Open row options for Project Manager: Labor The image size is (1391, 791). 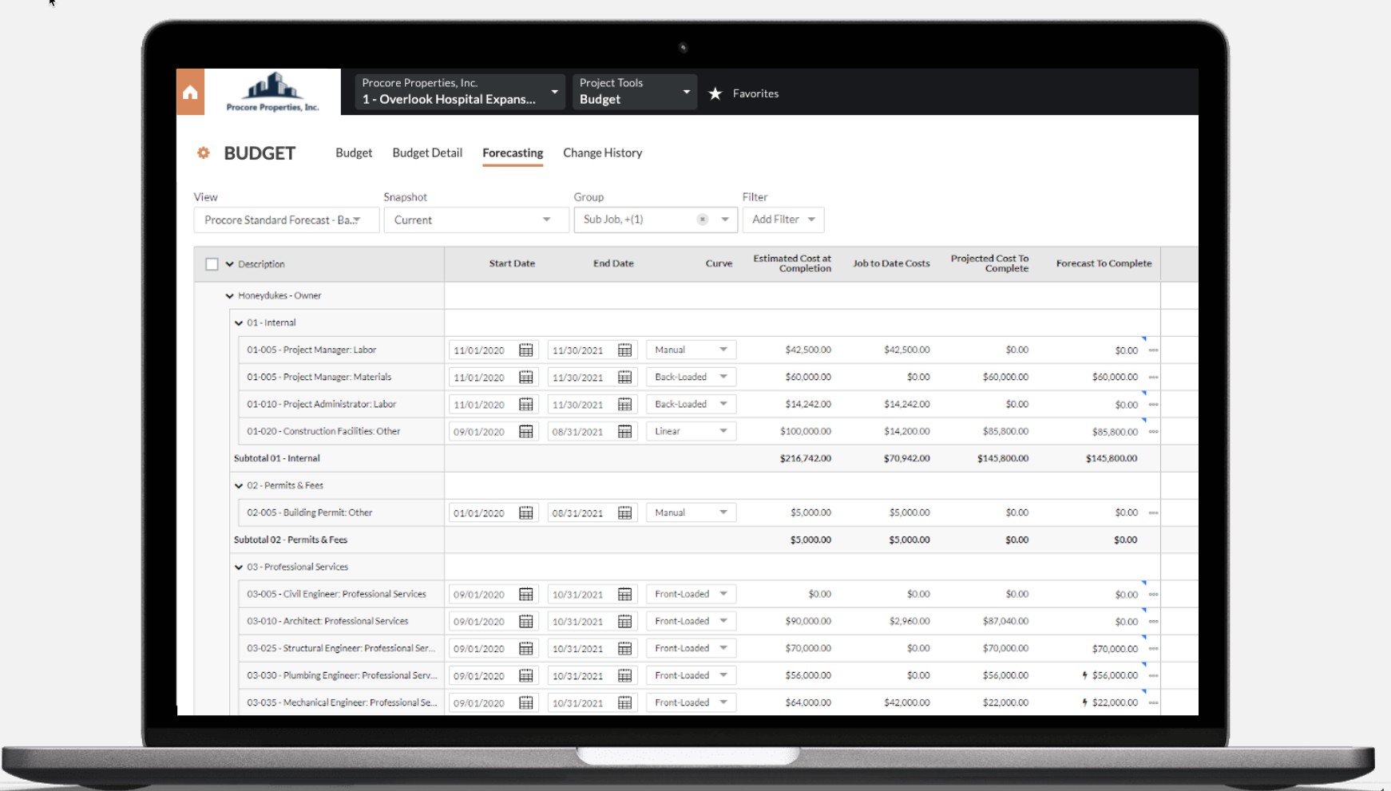pos(1153,350)
